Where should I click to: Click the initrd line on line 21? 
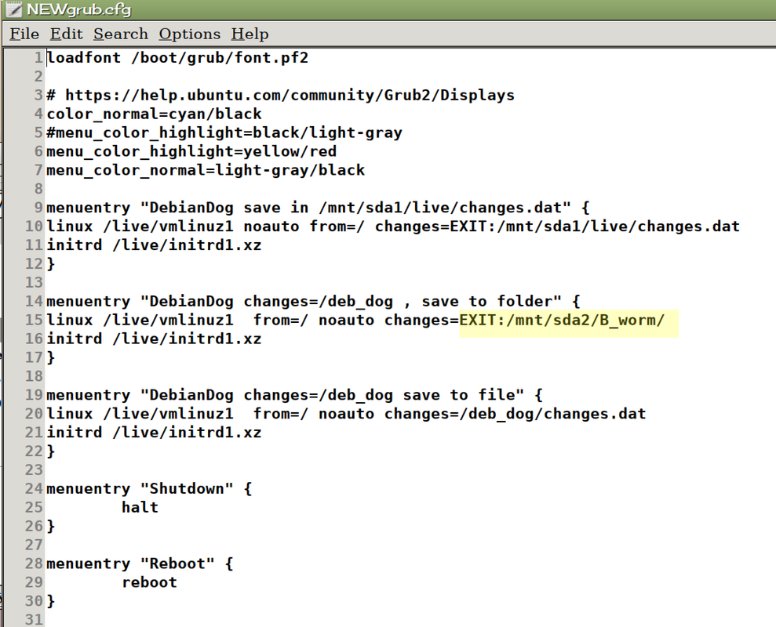coord(154,433)
